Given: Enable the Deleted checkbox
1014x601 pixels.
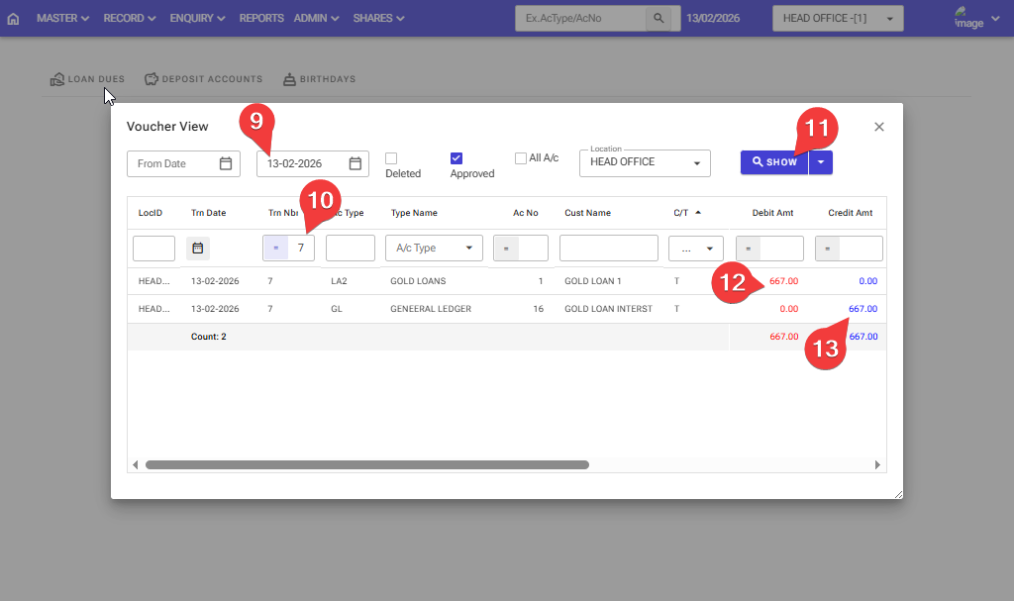Looking at the screenshot, I should [391, 158].
